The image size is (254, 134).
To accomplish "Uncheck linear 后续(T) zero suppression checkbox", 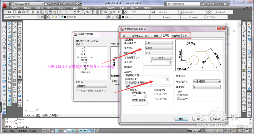I will (155, 90).
